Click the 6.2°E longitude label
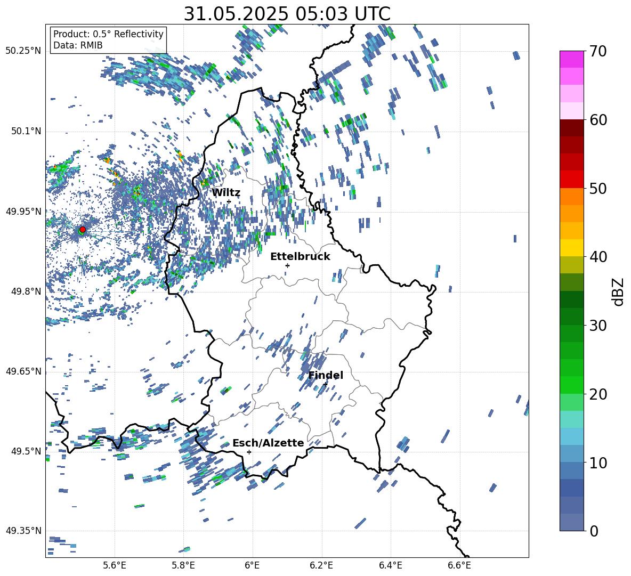Screen dimensions: 631x576 321,565
